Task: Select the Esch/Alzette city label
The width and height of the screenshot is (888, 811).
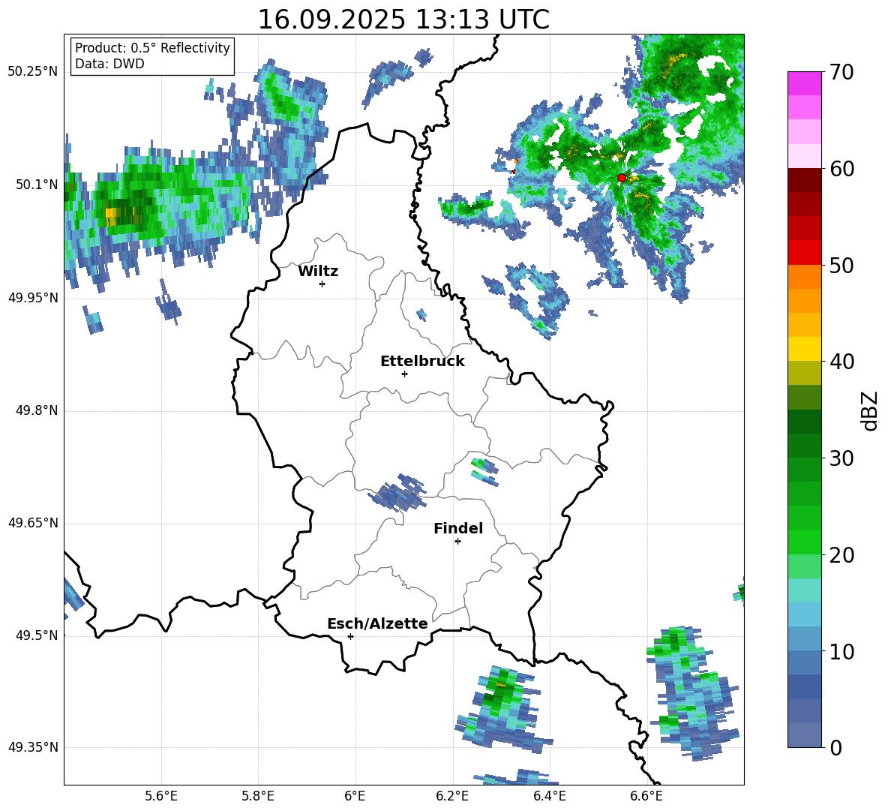Action: click(377, 623)
